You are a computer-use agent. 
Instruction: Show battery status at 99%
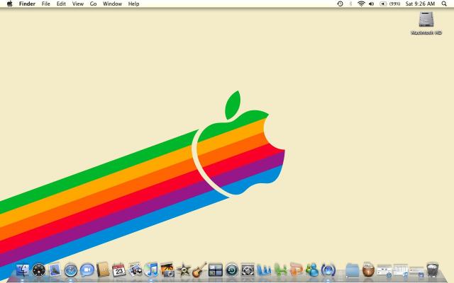click(x=389, y=4)
